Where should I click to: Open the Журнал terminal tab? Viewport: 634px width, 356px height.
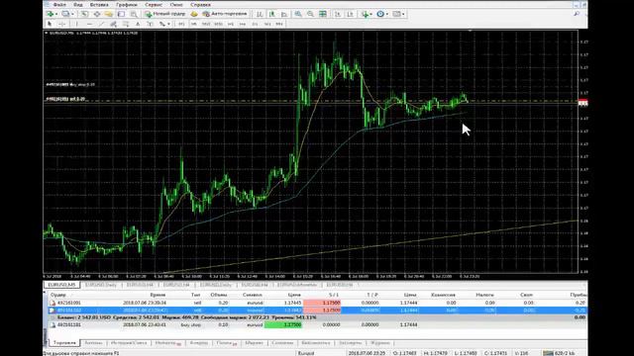380,343
